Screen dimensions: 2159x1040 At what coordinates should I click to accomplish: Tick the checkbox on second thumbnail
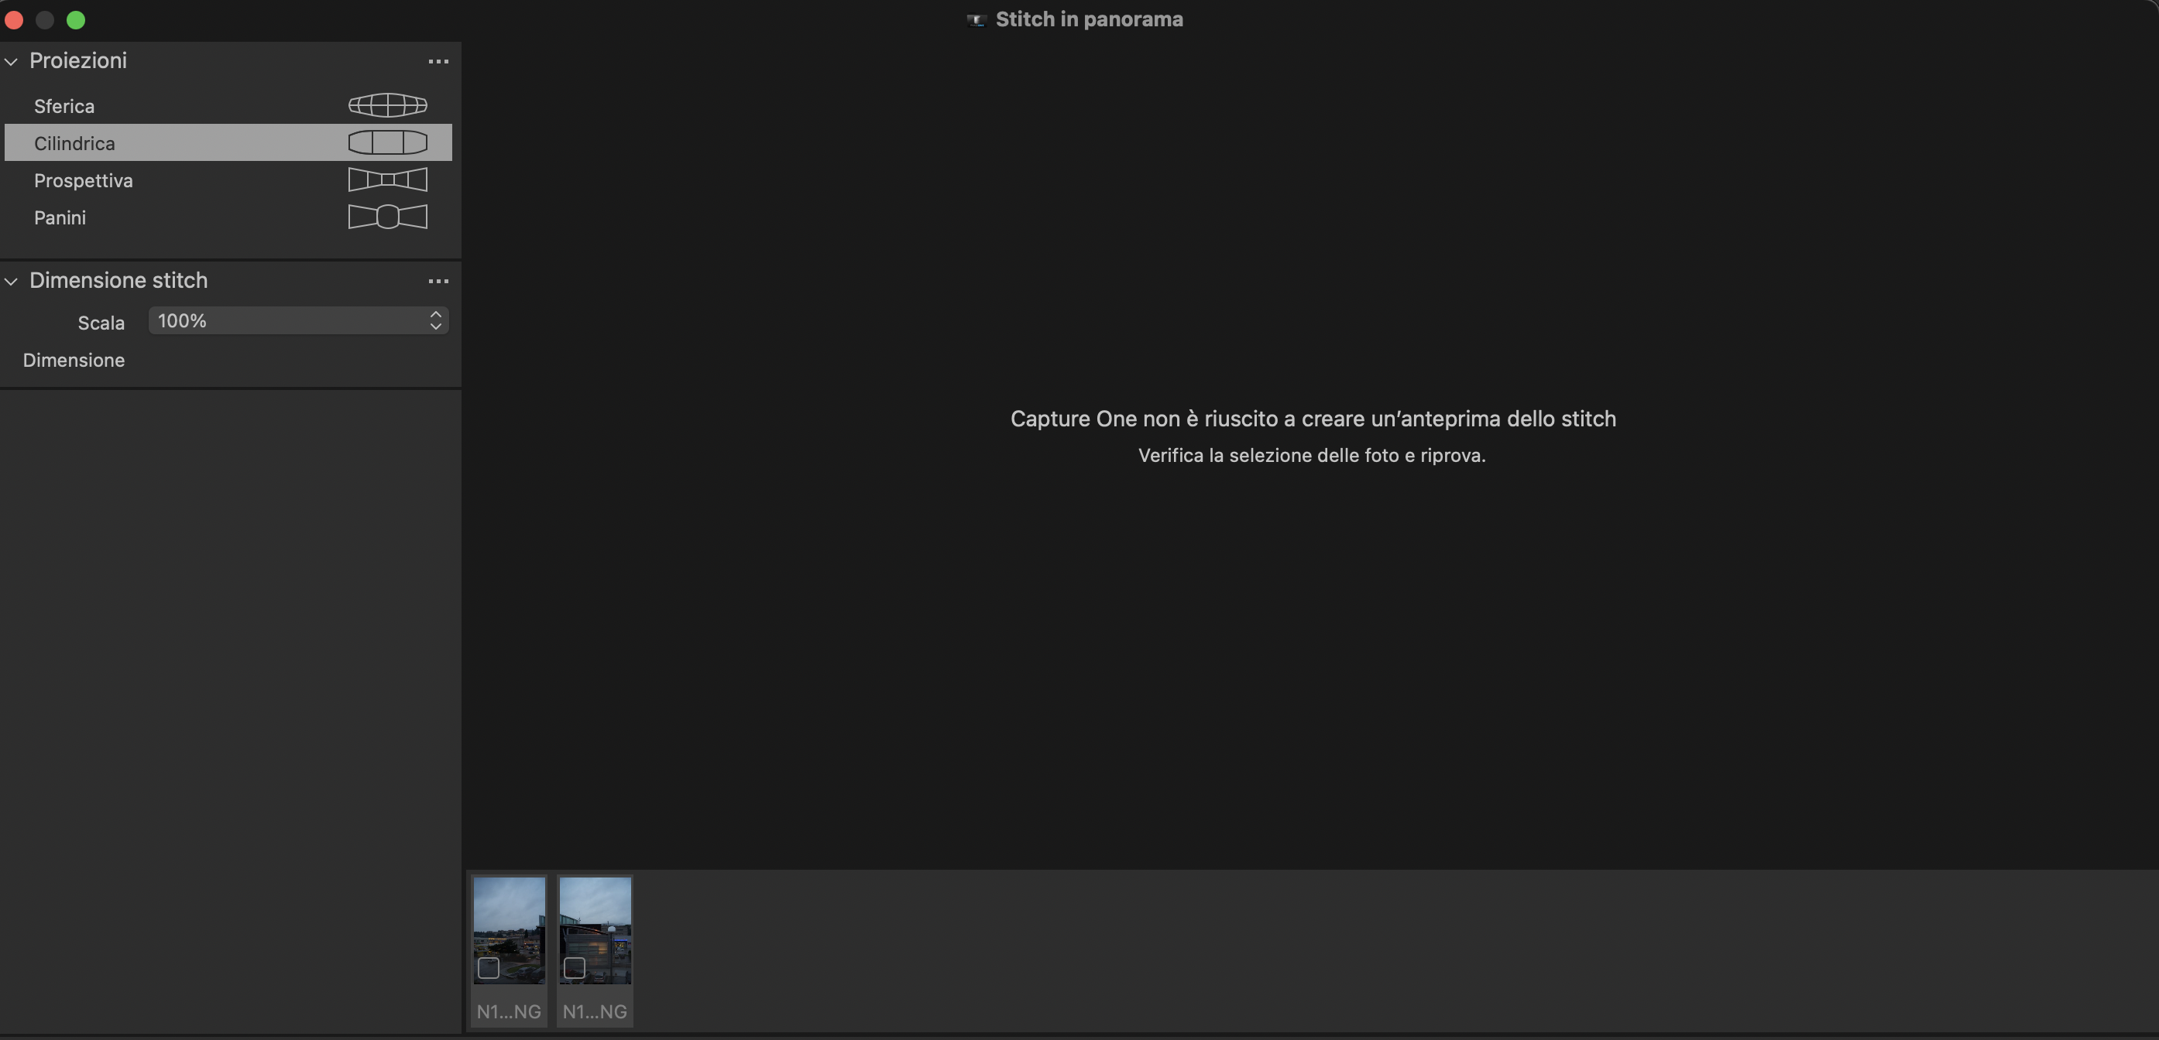(x=574, y=968)
